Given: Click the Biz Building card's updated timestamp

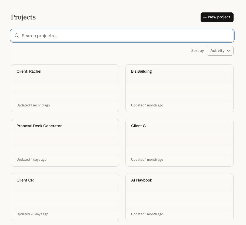Looking at the screenshot, I should tap(147, 105).
